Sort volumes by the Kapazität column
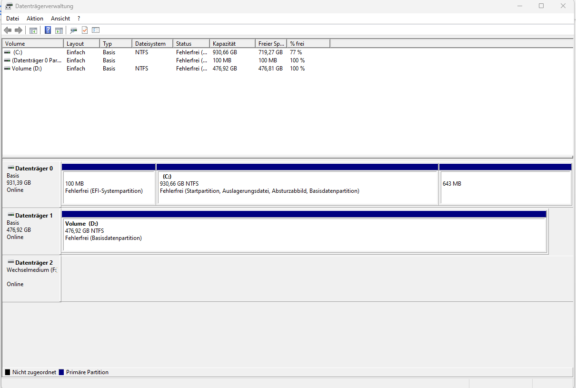The height and width of the screenshot is (388, 576). (x=232, y=43)
